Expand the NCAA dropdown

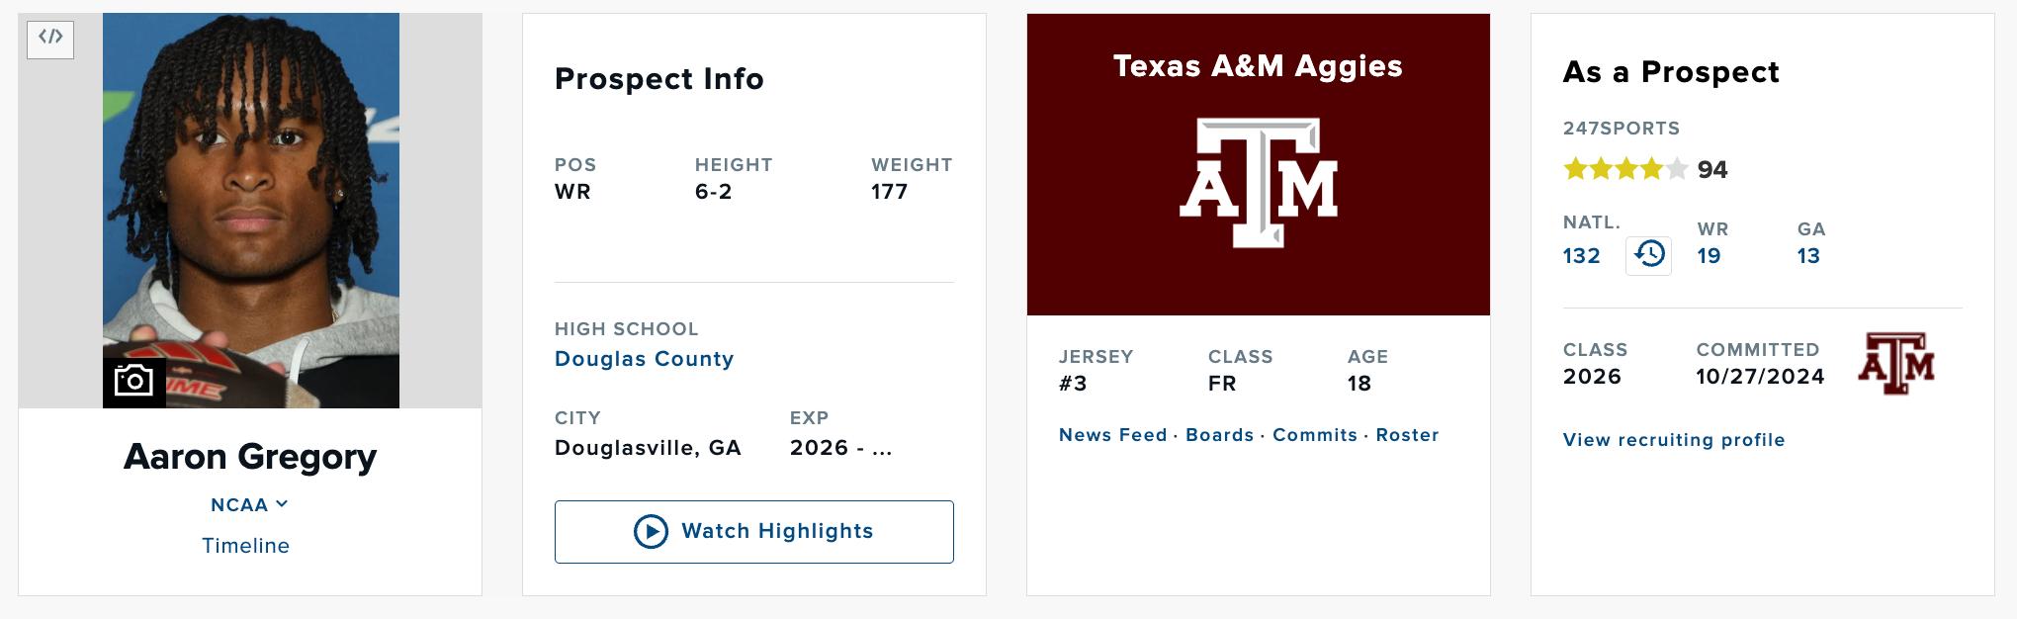(249, 505)
